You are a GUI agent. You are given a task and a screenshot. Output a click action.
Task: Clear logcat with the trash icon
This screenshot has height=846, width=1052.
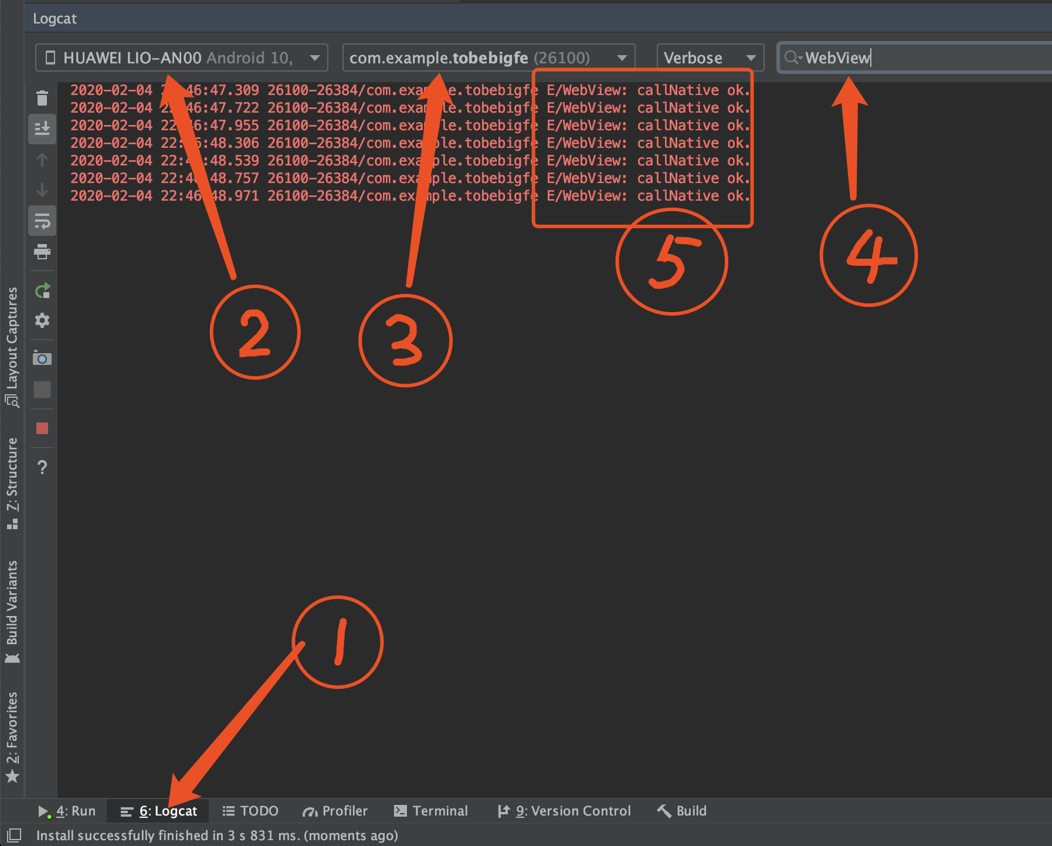pyautogui.click(x=42, y=98)
